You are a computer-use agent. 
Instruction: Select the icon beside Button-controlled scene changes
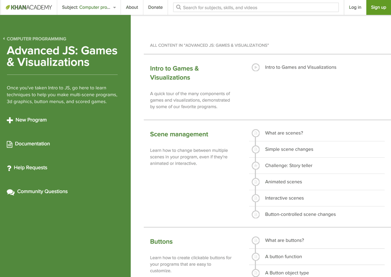(x=256, y=214)
